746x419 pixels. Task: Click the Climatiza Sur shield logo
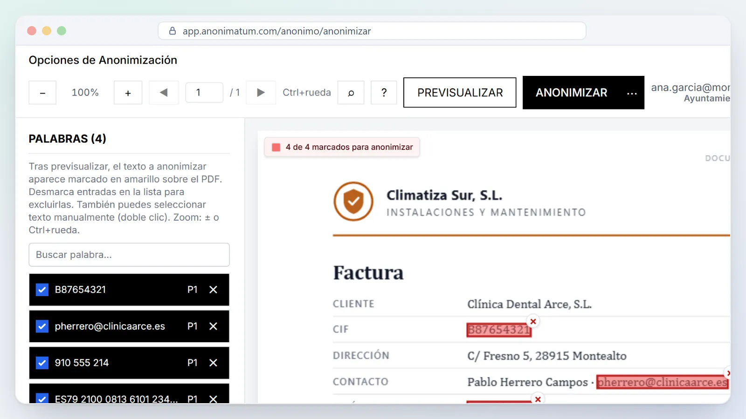pyautogui.click(x=353, y=201)
